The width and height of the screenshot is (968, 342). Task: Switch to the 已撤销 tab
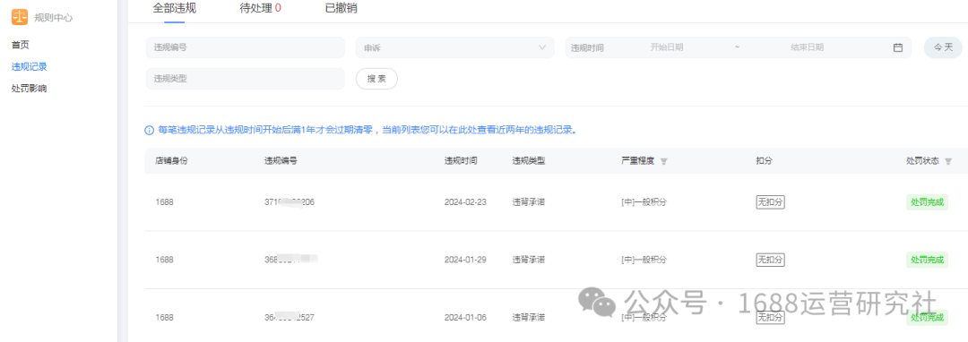tap(341, 9)
